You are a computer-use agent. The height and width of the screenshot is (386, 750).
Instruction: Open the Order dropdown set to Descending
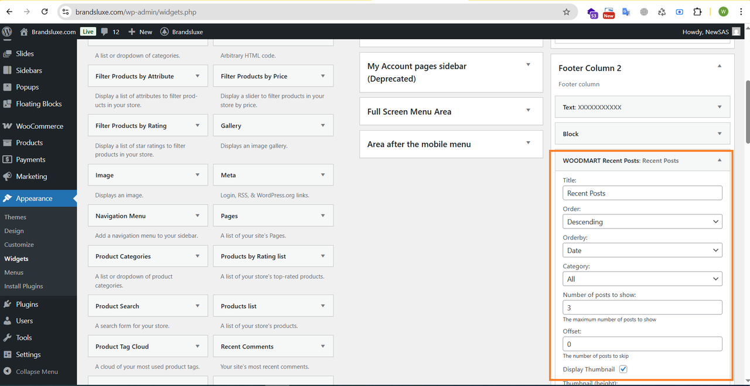(642, 221)
